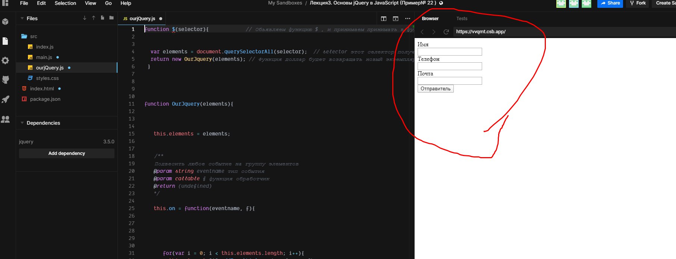Switch to the Tests tab
This screenshot has width=676, height=259.
click(462, 19)
